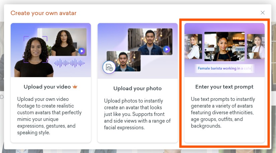Click the circular image upload icon
This screenshot has height=153, width=276.
coord(109,67)
